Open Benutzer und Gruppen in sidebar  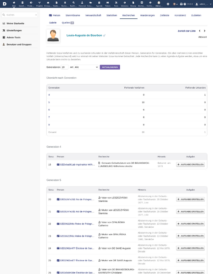(x=19, y=44)
